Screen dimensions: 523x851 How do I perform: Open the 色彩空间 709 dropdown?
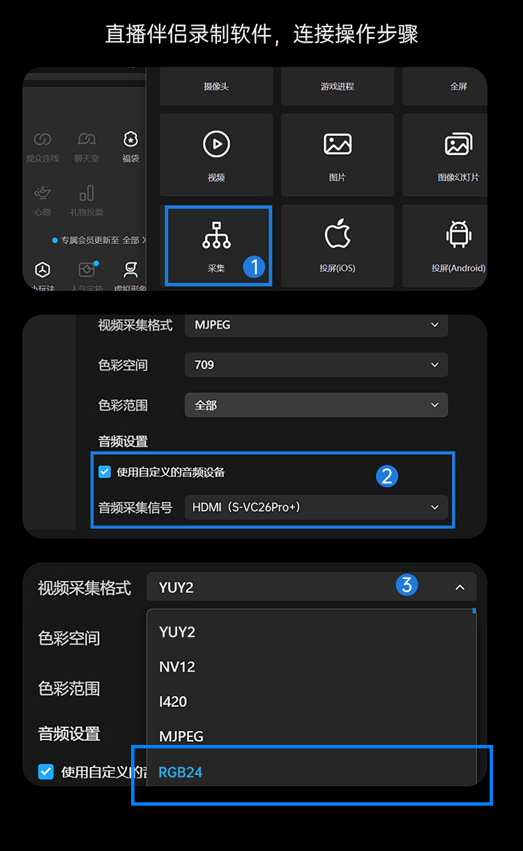[317, 365]
